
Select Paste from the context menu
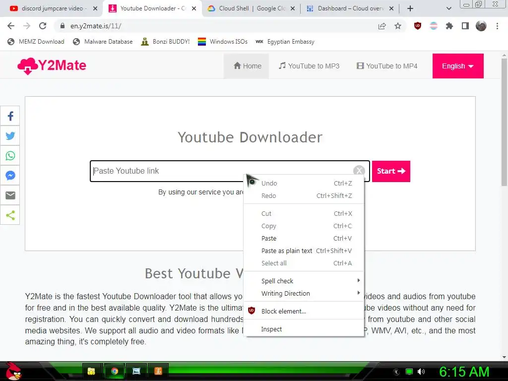pyautogui.click(x=304, y=239)
